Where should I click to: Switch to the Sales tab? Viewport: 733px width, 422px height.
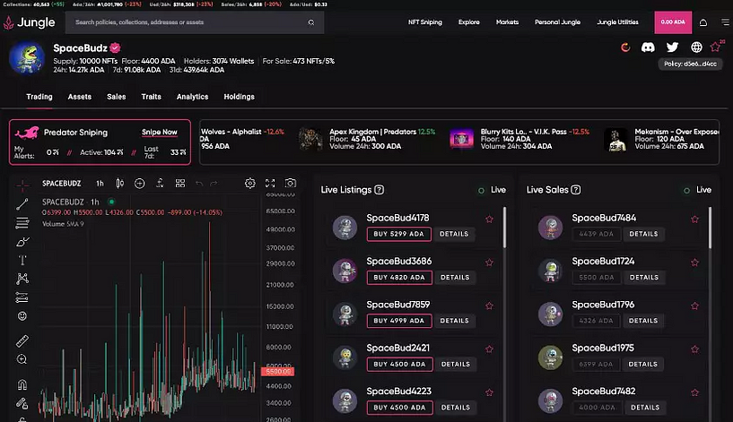click(116, 97)
